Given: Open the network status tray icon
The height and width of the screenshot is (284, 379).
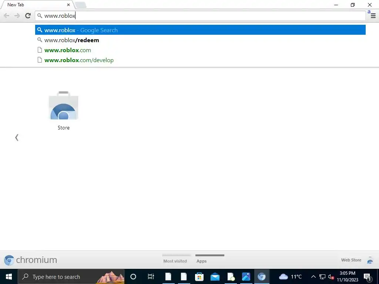Looking at the screenshot, I should (x=322, y=277).
